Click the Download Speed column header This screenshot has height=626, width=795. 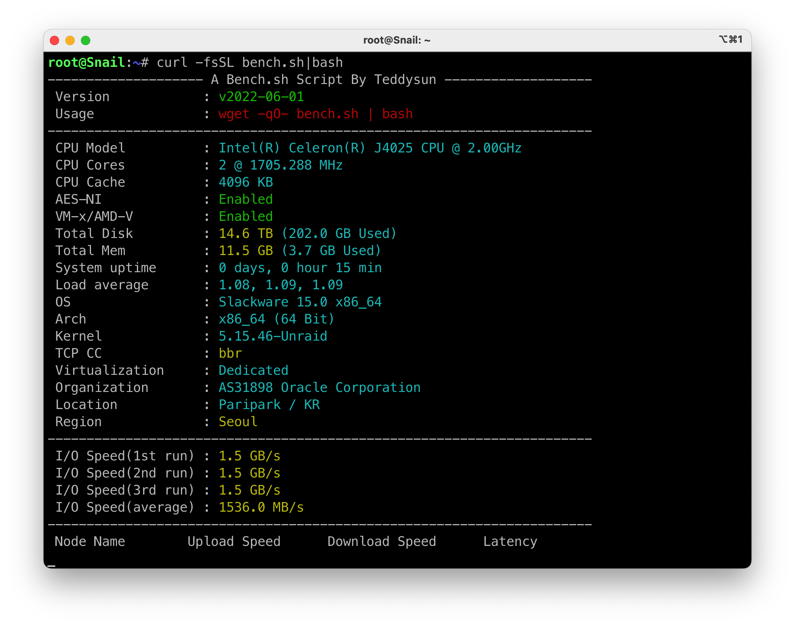point(382,542)
